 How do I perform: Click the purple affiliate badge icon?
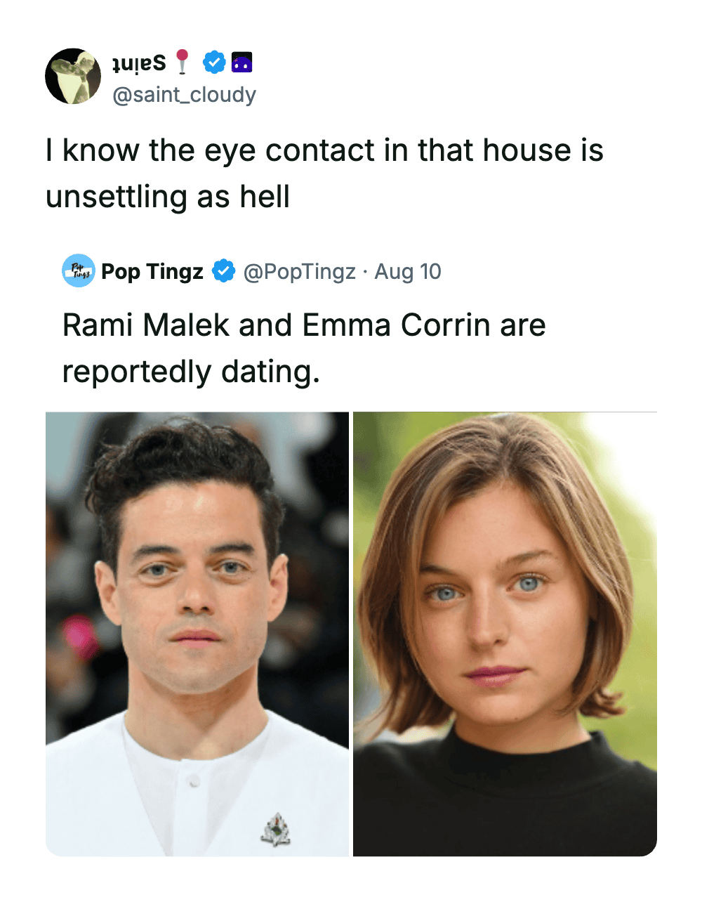241,63
